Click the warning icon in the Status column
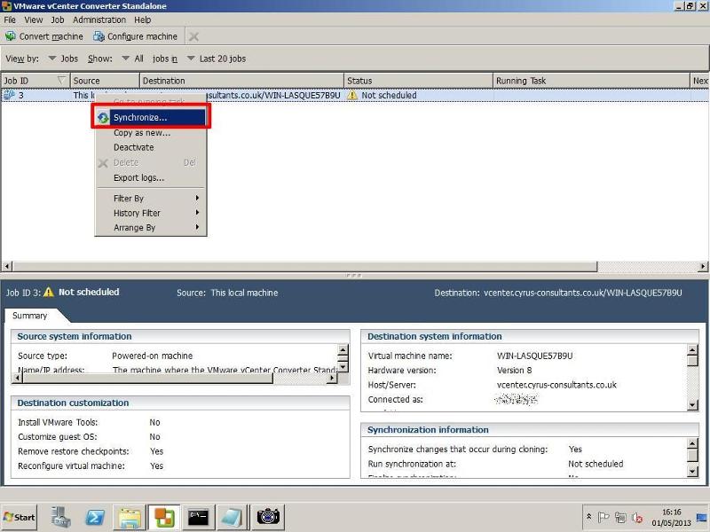The image size is (710, 532). click(x=351, y=95)
